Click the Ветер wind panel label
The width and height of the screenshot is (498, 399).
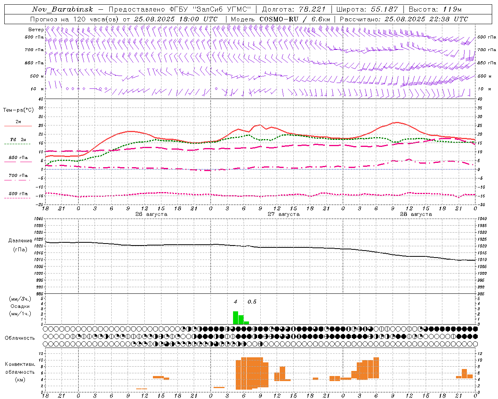coord(36,30)
